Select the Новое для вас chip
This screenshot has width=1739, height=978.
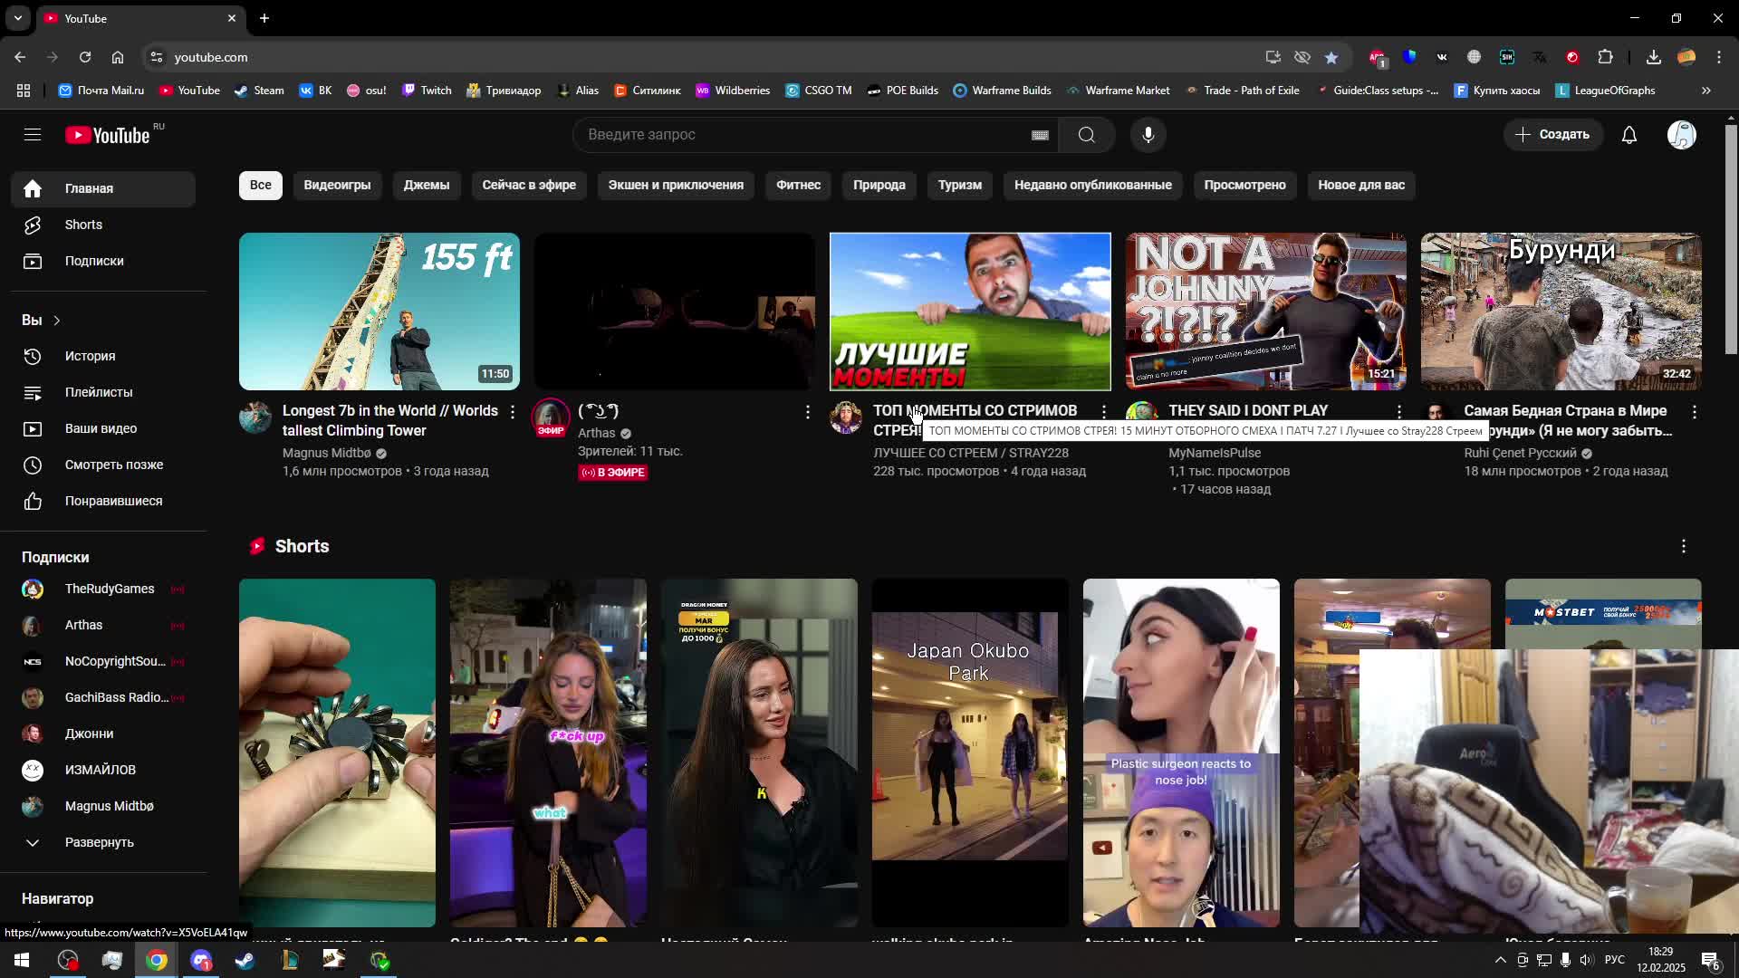coord(1361,185)
